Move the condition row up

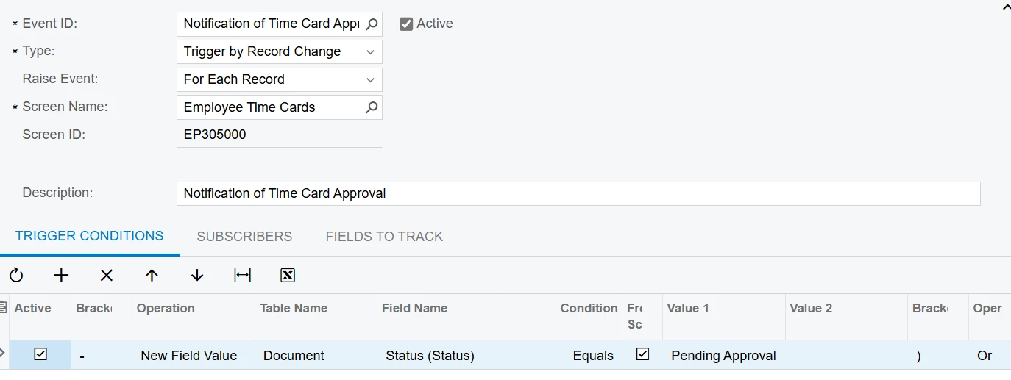coord(152,276)
